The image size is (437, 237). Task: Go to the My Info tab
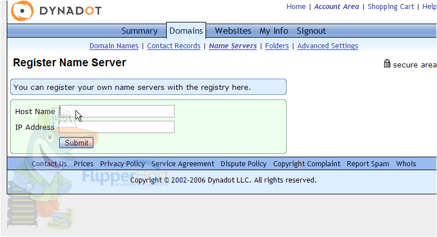274,31
